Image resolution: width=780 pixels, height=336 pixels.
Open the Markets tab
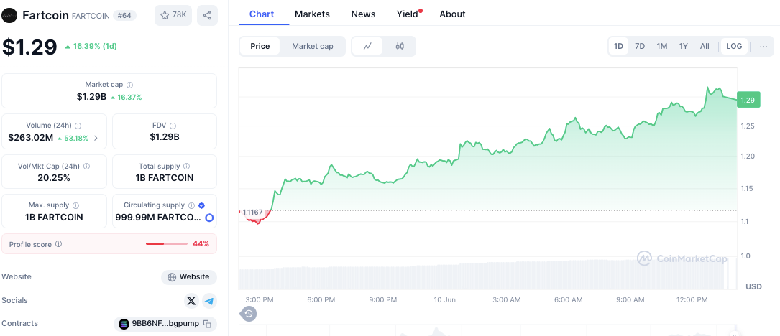pyautogui.click(x=312, y=14)
